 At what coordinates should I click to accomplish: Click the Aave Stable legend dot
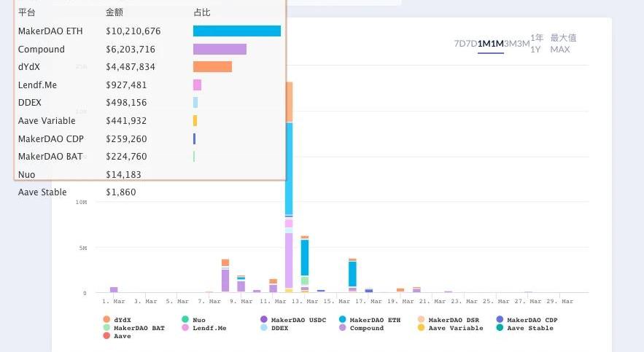[x=500, y=328]
